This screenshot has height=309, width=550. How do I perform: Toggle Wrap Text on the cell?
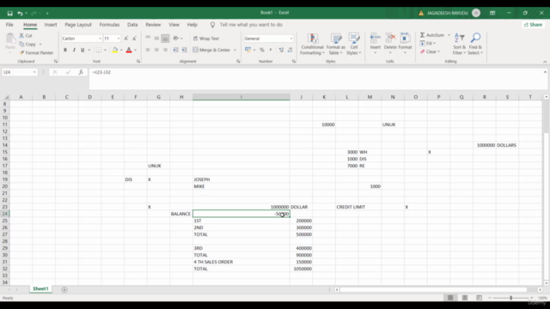[206, 39]
